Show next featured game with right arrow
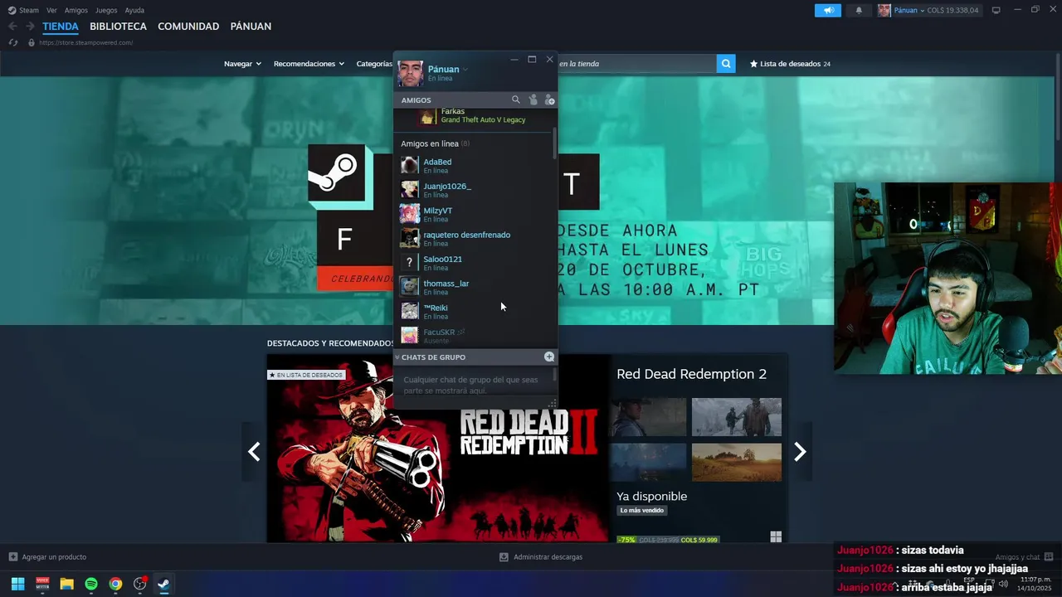The image size is (1062, 597). tap(800, 451)
